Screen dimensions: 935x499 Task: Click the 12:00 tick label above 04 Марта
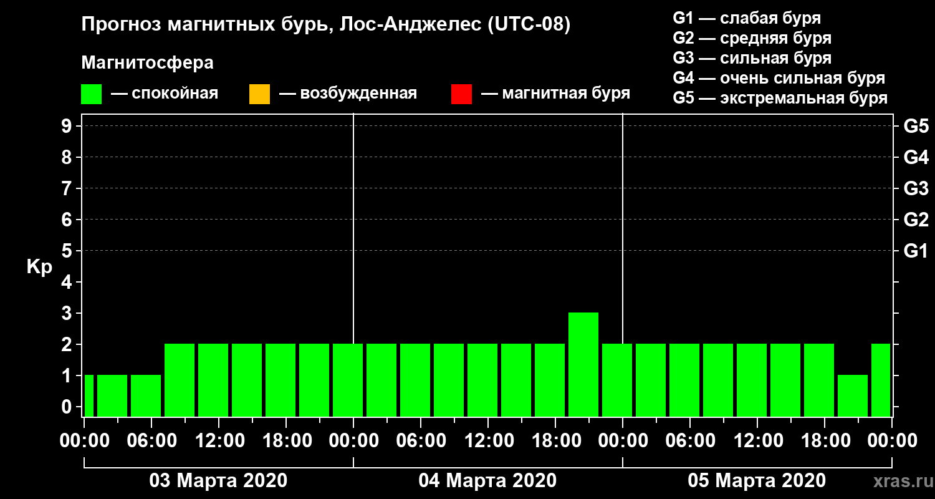click(x=488, y=440)
